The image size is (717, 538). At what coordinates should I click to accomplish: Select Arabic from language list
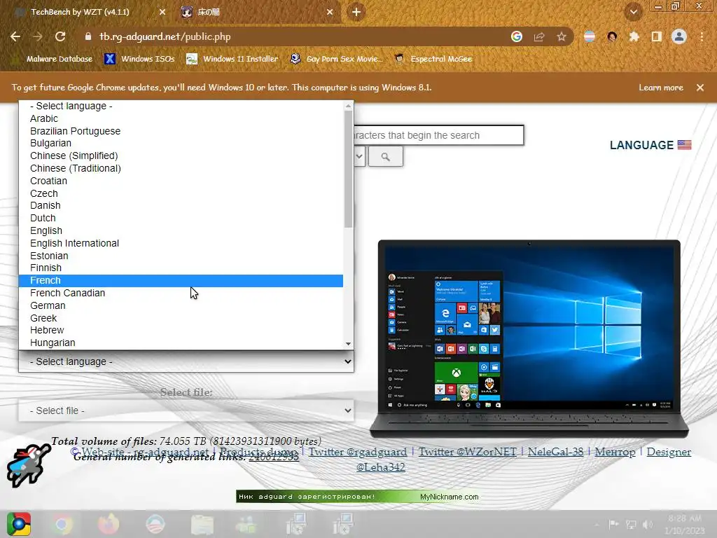(x=181, y=118)
